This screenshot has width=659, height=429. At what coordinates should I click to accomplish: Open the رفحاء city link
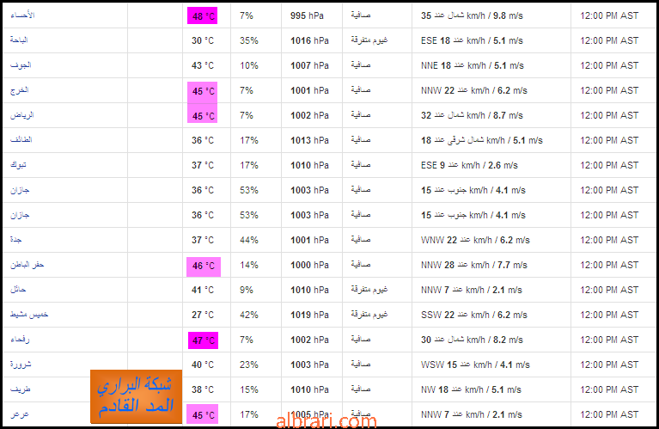(x=20, y=339)
